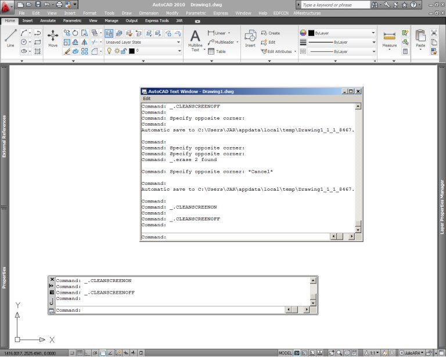Screen dimensions: 446x357
Task: Expand Edit Attributes dropdown arrow
Action: pyautogui.click(x=295, y=52)
